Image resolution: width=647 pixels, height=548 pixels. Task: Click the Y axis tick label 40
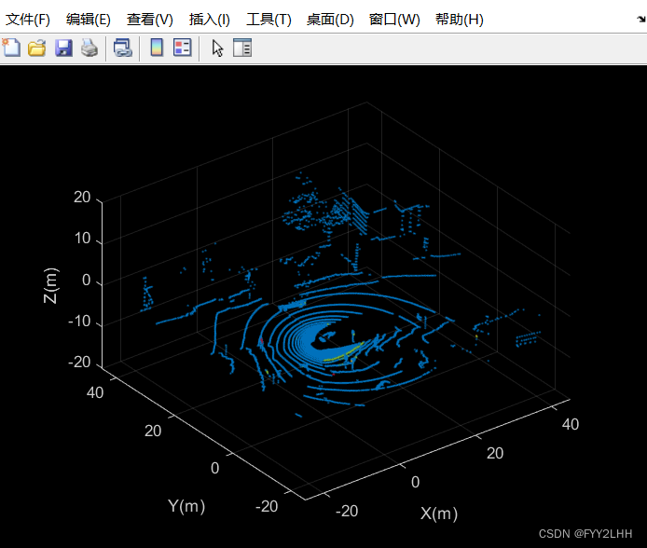coord(95,392)
